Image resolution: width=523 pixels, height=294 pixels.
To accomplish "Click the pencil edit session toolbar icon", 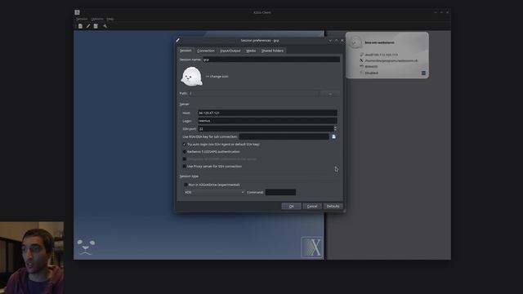I will (x=88, y=26).
